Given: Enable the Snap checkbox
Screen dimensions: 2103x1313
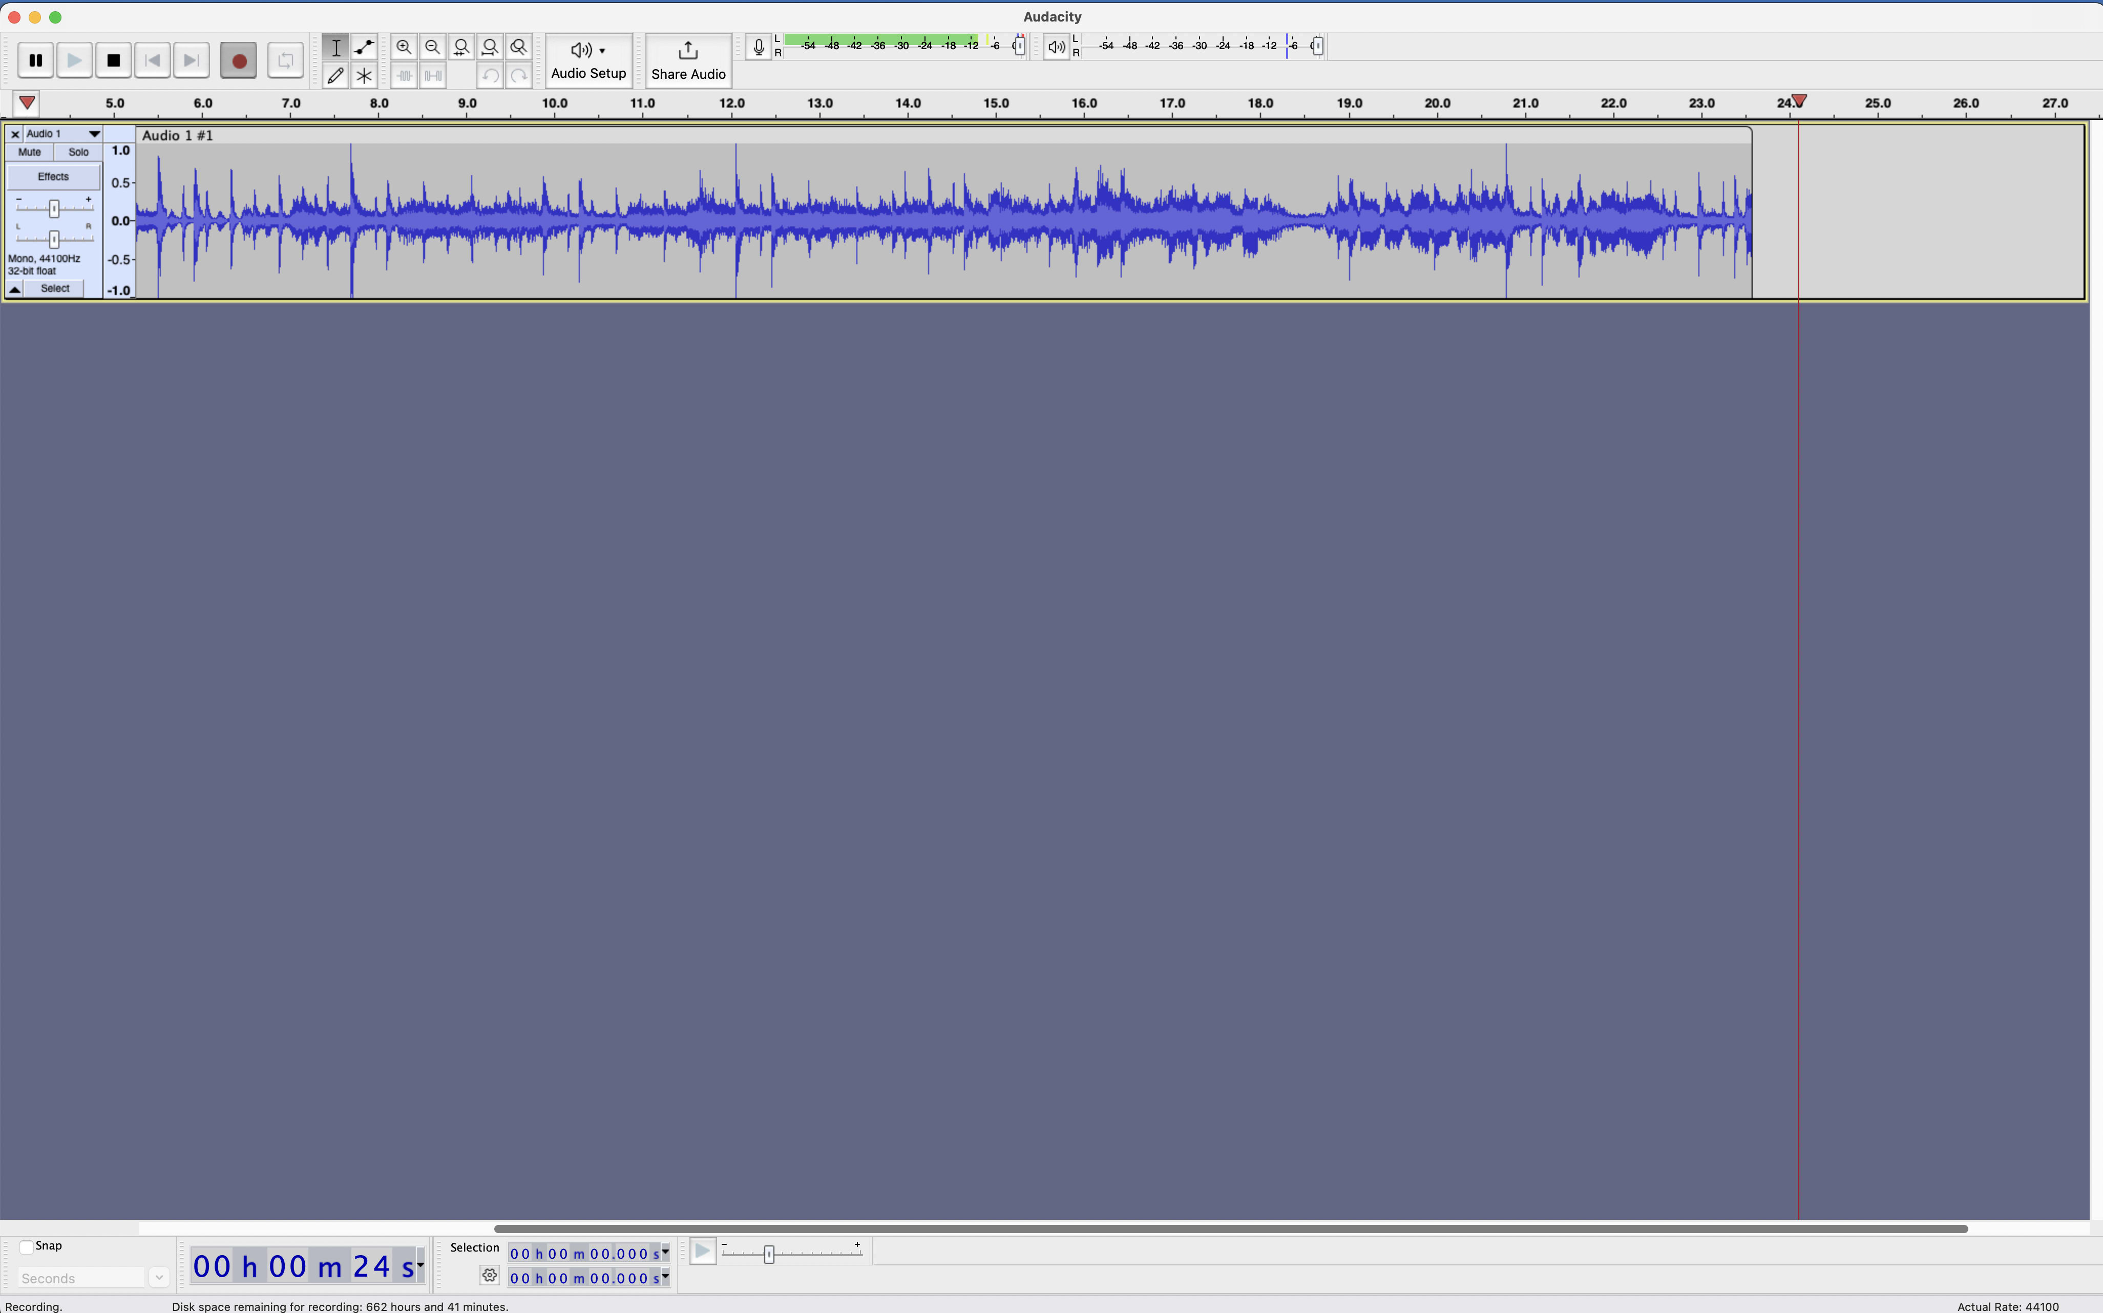Looking at the screenshot, I should pyautogui.click(x=27, y=1247).
